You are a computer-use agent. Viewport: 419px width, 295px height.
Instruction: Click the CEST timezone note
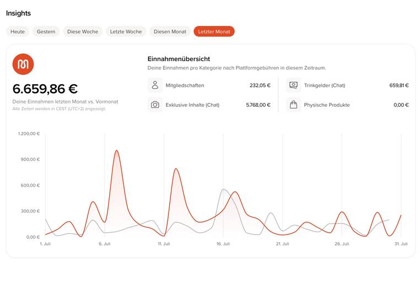pos(59,109)
